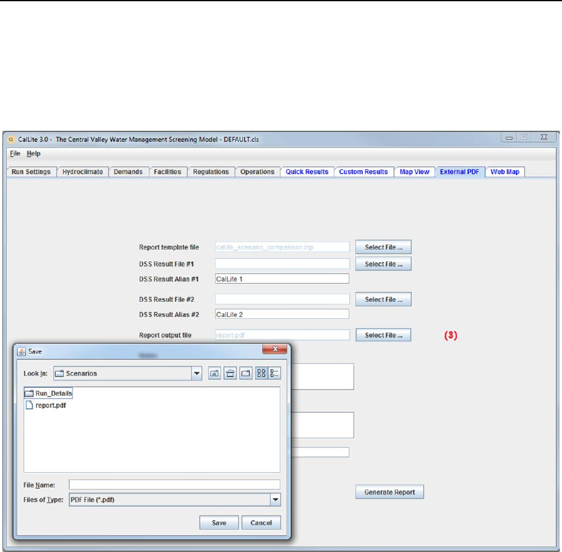The height and width of the screenshot is (552, 562).
Task: Go to the Custom Results tab
Action: [x=364, y=172]
